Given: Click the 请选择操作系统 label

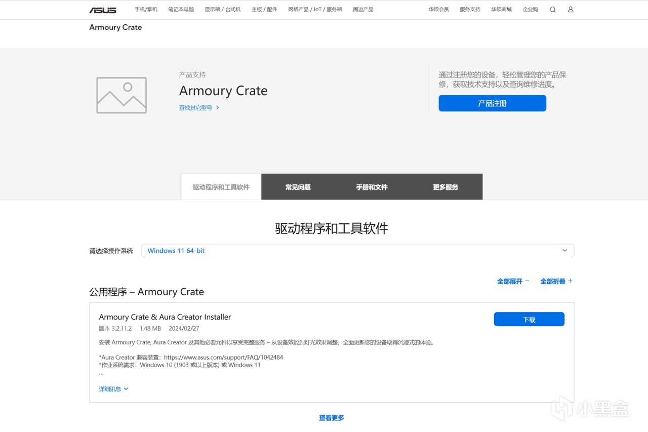Looking at the screenshot, I should click(111, 251).
